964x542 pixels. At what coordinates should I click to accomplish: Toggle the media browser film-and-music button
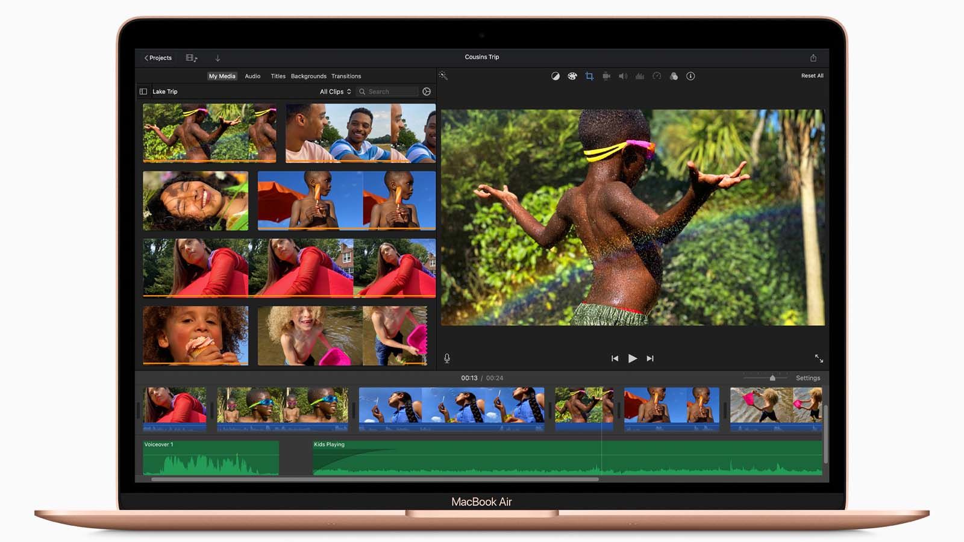click(192, 58)
